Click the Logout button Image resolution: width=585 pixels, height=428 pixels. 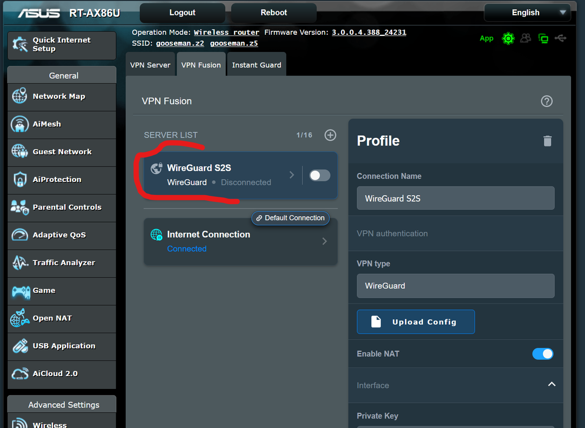coord(182,13)
